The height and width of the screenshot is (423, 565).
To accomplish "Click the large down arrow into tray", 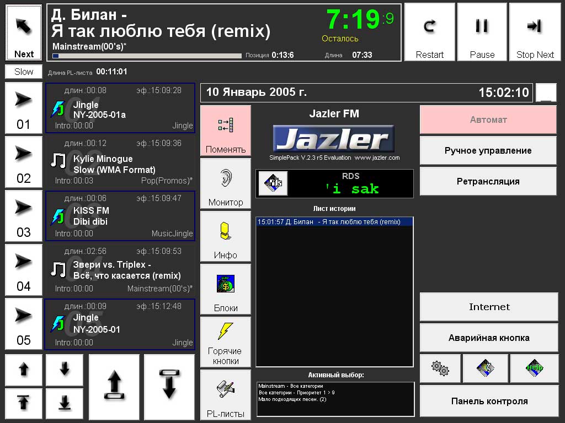I will click(x=169, y=387).
